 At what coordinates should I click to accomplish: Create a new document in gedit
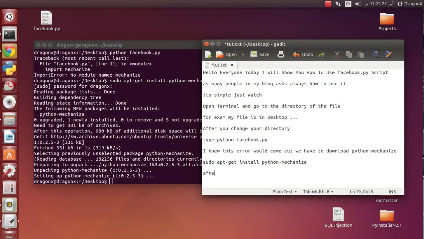pyautogui.click(x=208, y=54)
